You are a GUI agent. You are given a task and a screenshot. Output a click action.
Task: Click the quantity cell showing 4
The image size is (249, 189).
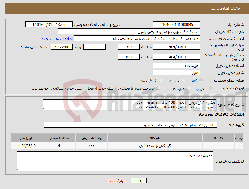pyautogui.click(x=59, y=145)
